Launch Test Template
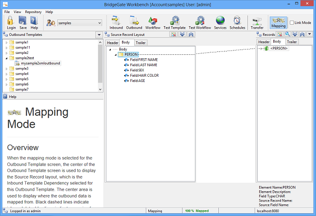This screenshot has height=216, width=316. click(x=175, y=22)
